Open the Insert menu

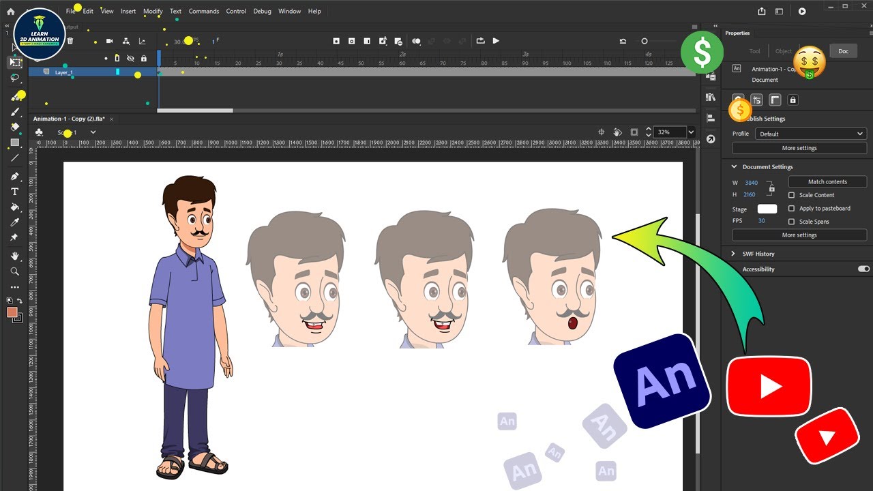(x=128, y=12)
